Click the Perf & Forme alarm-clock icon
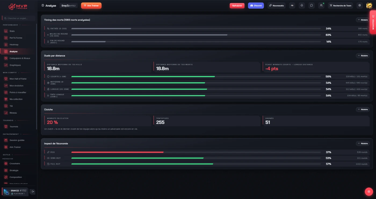Image resolution: width=376 pixels, height=199 pixels. coord(6,38)
